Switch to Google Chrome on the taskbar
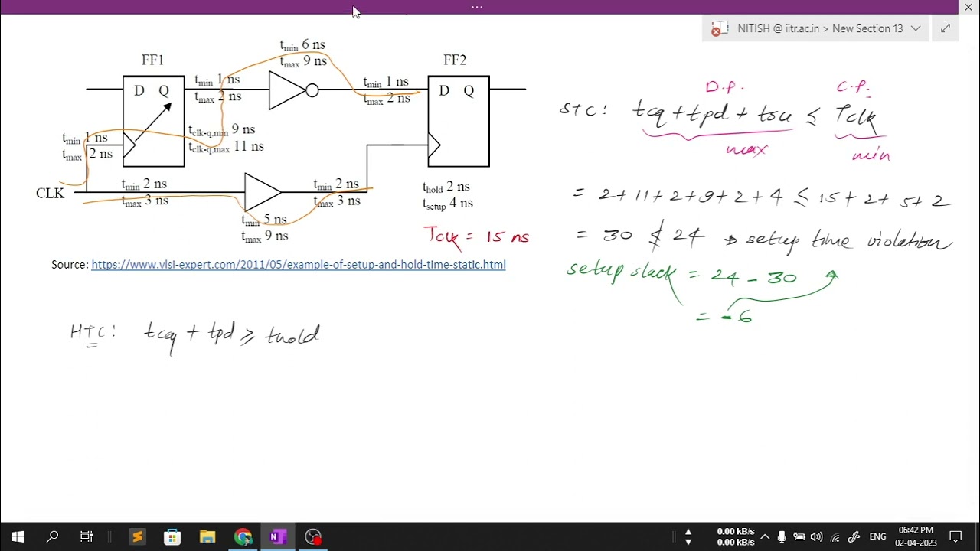 pyautogui.click(x=243, y=536)
